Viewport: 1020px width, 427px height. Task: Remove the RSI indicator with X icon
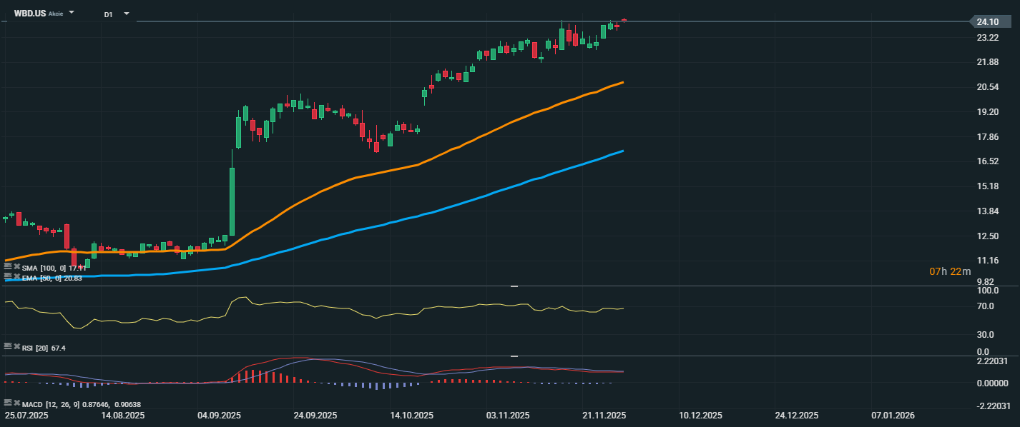click(x=16, y=346)
